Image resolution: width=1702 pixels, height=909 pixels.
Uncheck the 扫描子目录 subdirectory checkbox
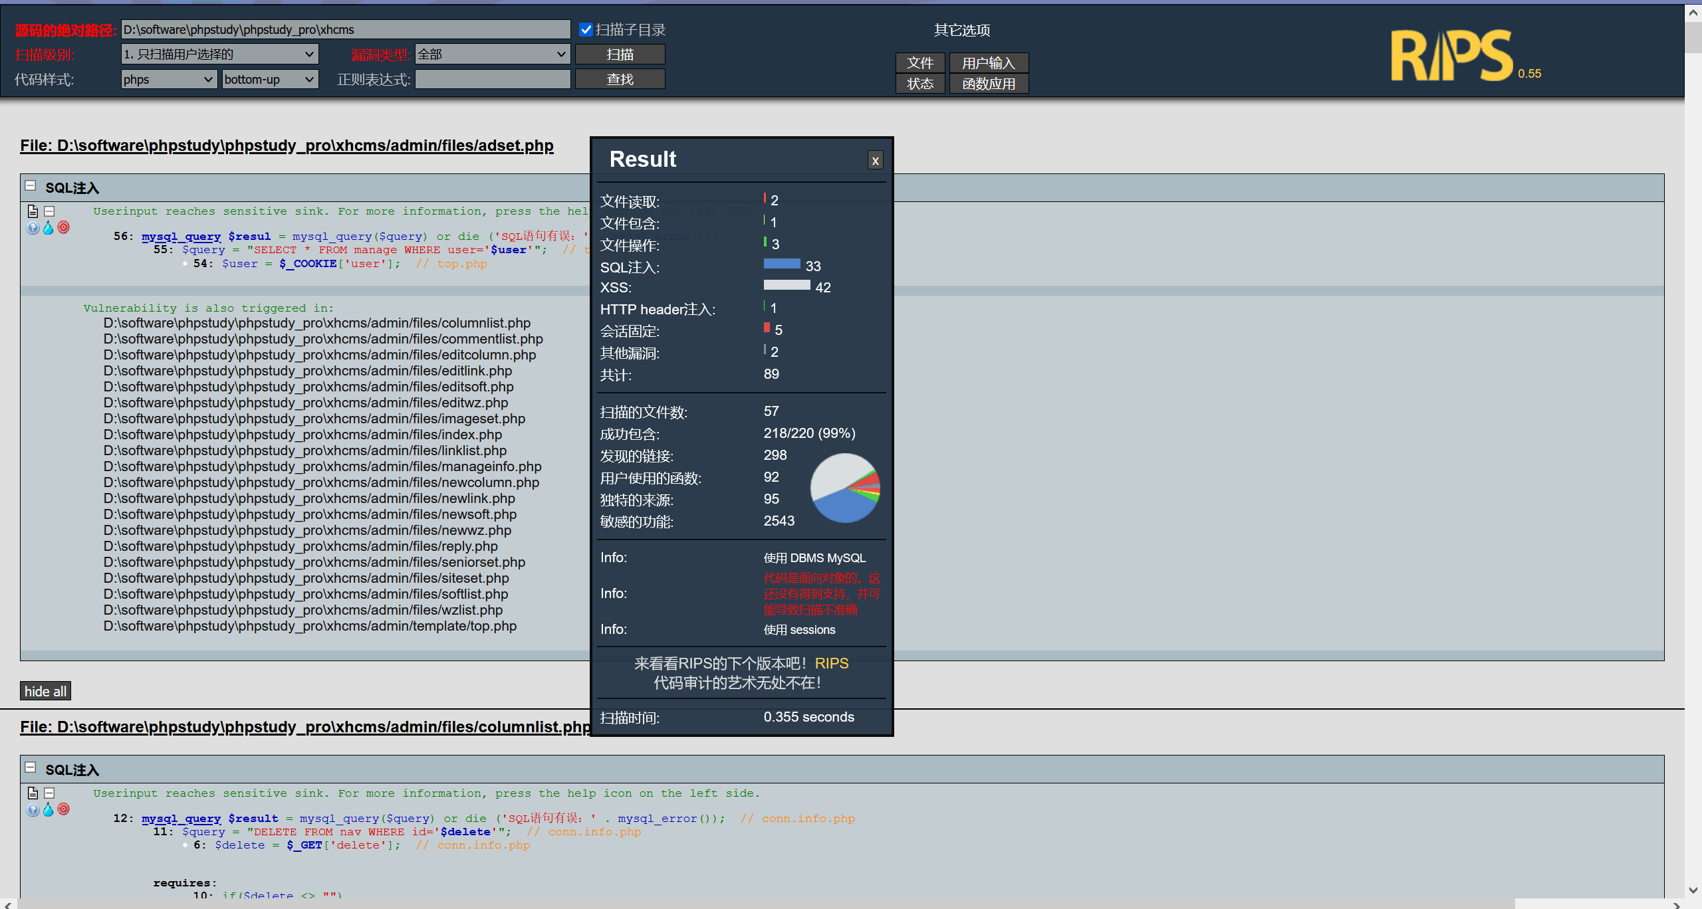pos(586,30)
